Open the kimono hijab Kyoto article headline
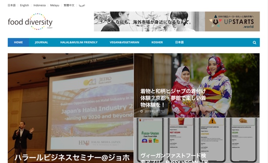 pos(173,98)
